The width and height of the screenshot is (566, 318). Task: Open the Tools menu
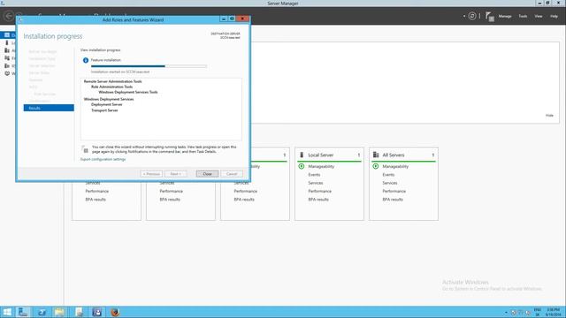pos(523,16)
